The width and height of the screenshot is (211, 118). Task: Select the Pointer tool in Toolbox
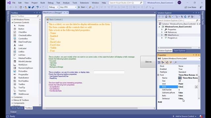21,26
